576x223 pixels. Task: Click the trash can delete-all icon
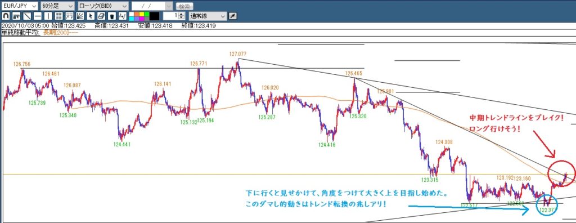[x=112, y=16]
